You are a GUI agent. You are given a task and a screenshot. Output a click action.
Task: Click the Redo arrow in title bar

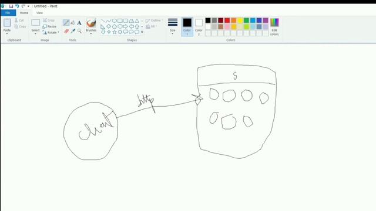tap(23, 6)
